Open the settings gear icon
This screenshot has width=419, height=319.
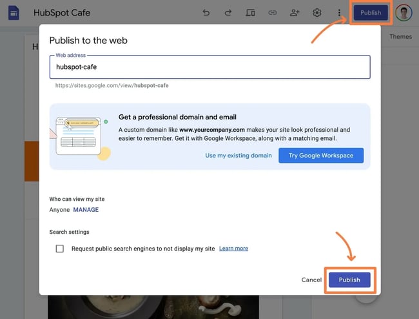317,12
